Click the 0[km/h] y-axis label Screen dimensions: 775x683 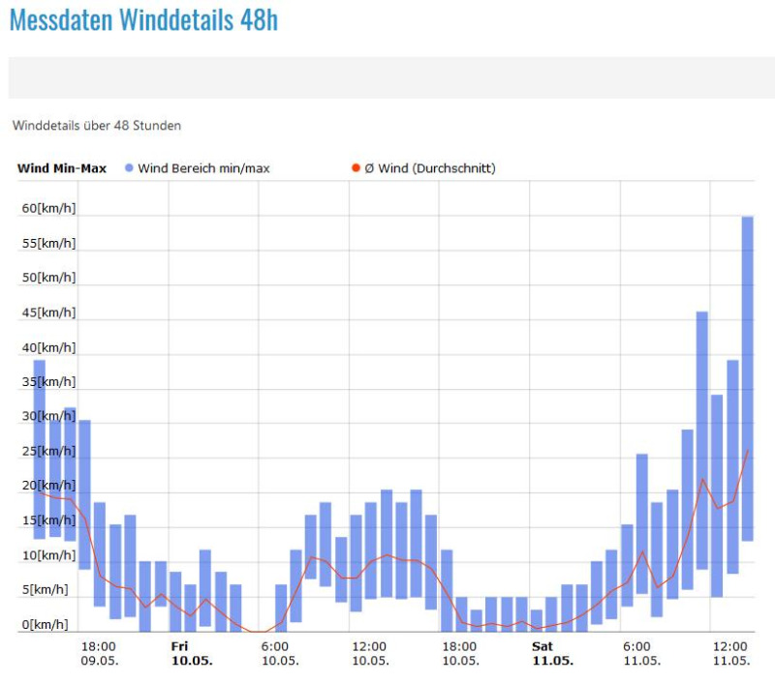(48, 624)
